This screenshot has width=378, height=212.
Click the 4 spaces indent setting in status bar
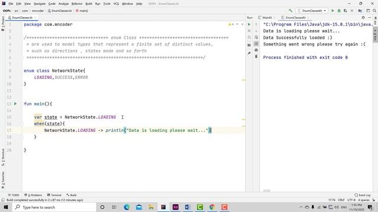(364, 200)
